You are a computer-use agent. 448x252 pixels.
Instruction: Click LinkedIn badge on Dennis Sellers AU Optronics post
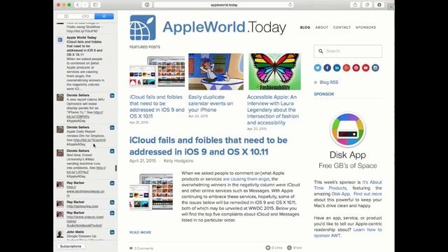[112, 96]
